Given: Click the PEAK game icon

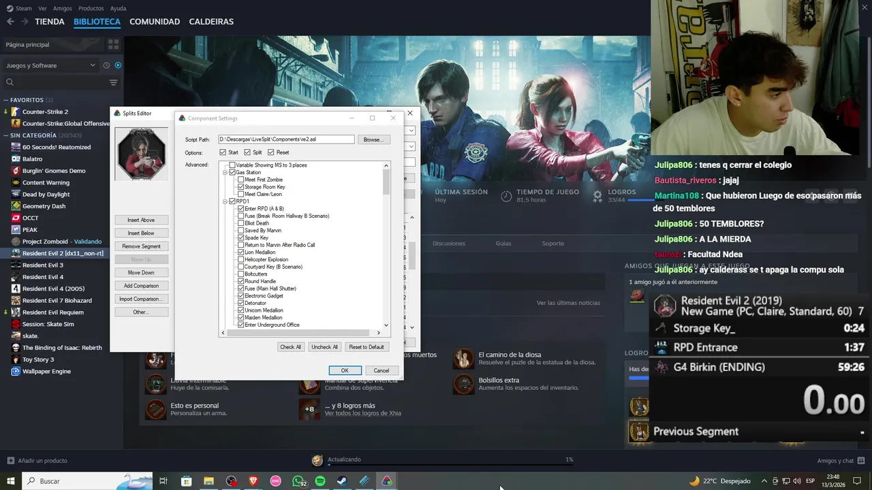Looking at the screenshot, I should (x=16, y=230).
